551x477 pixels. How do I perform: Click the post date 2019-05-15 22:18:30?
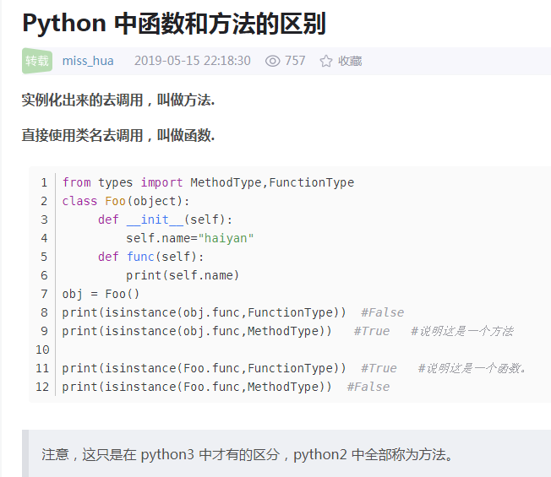[192, 61]
